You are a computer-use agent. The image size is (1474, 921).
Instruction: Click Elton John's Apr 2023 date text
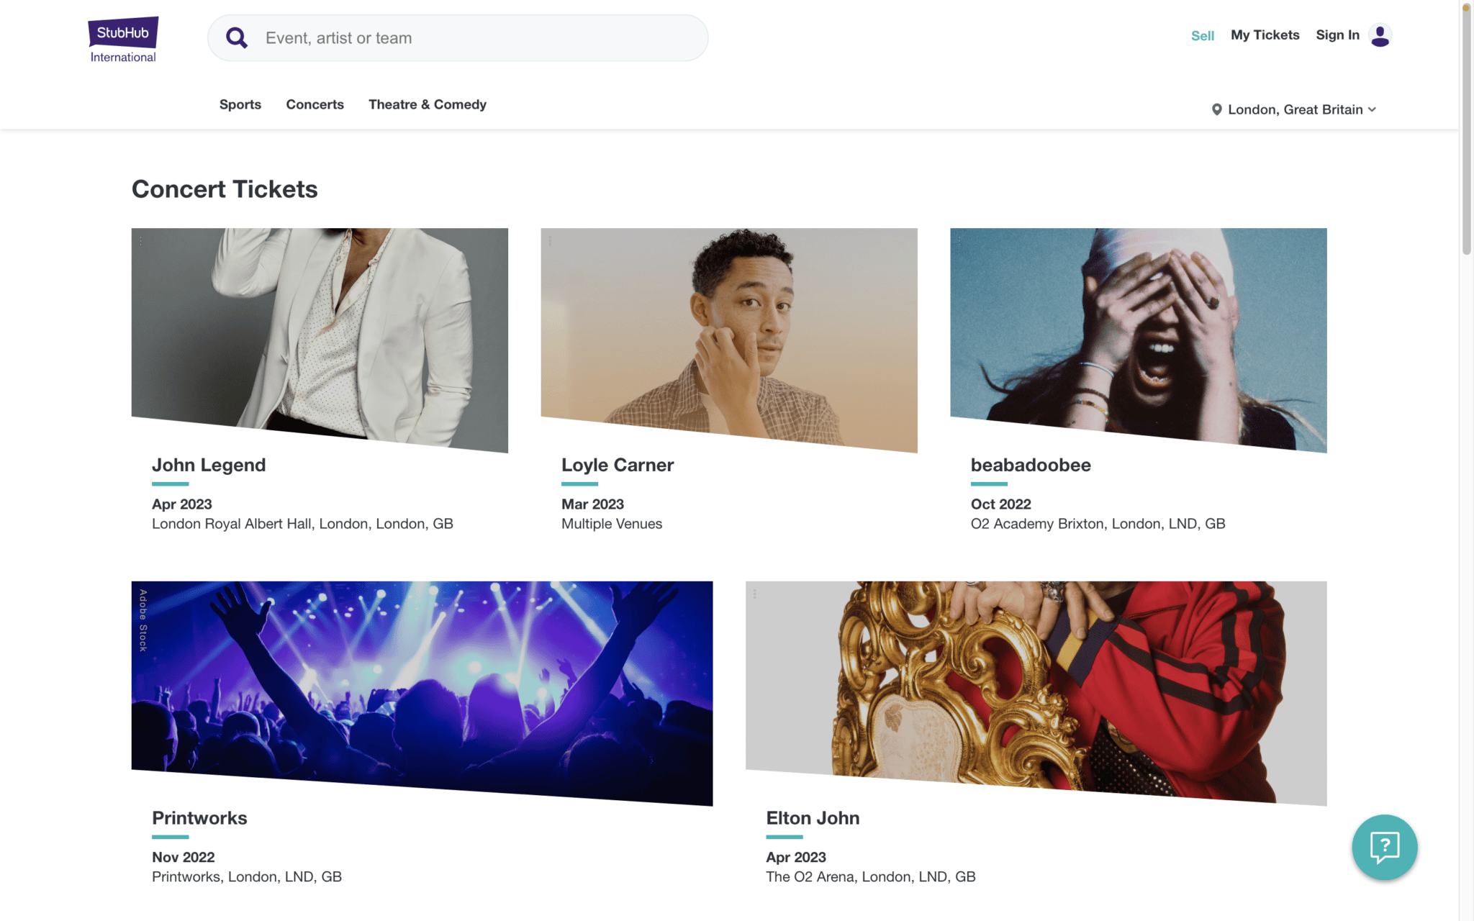point(796,857)
